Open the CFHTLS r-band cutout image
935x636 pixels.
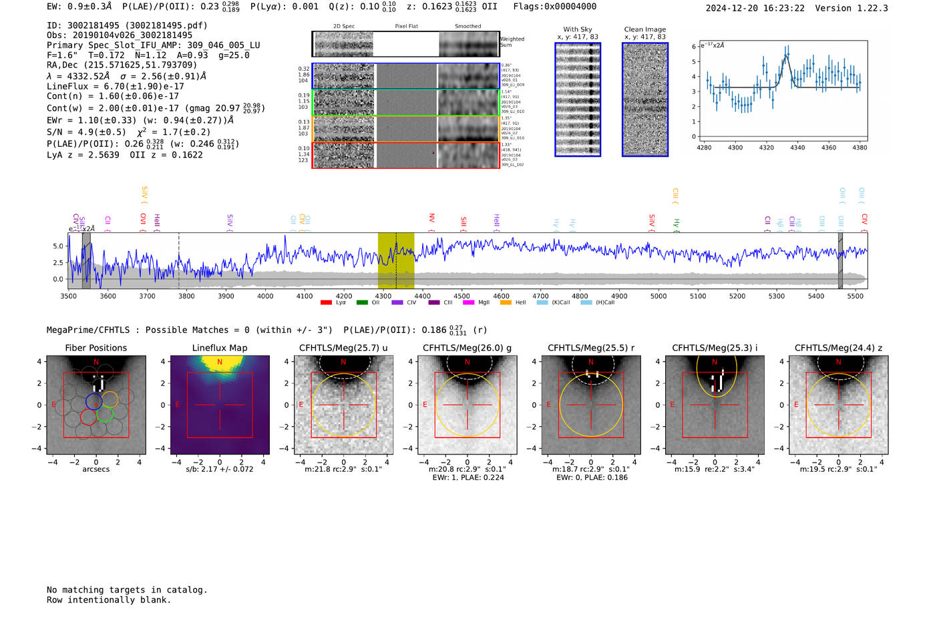[591, 404]
